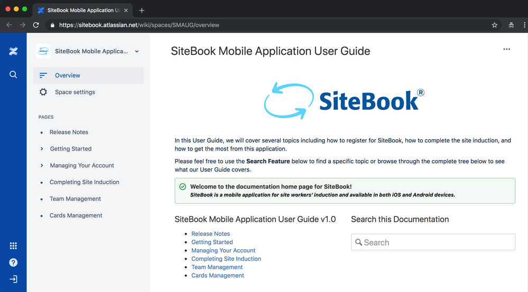Follow the Cards Management content link

pyautogui.click(x=218, y=276)
